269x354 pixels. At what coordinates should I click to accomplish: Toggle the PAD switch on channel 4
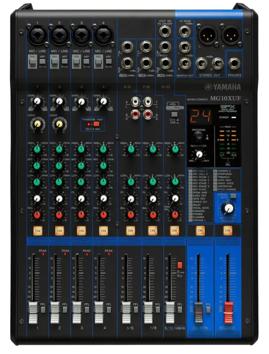[99, 61]
